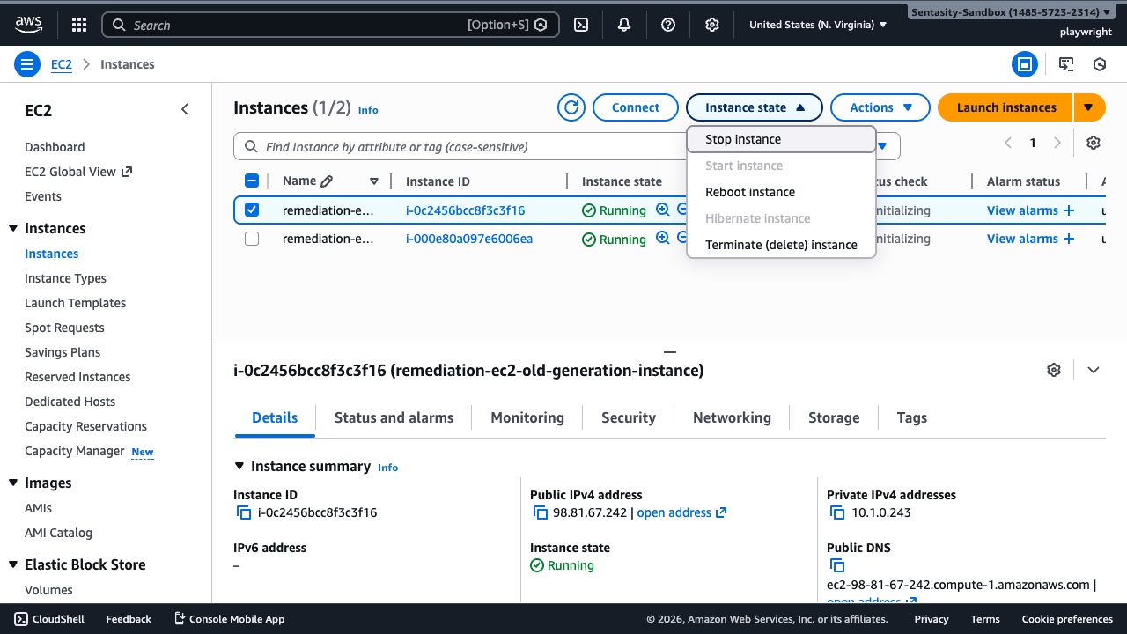Click the settings gear in the top navbar
1127x634 pixels.
pos(712,25)
